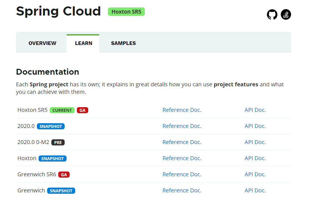The width and height of the screenshot is (321, 204).
Task: Open API Doc for Hoxton snapshot
Action: (255, 158)
